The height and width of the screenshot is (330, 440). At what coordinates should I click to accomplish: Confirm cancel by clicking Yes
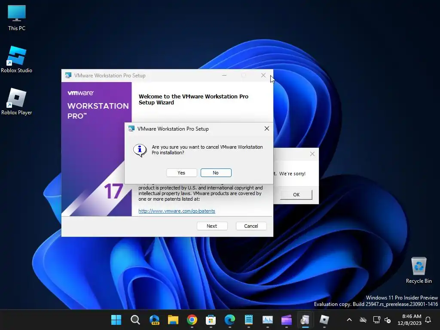pos(182,173)
